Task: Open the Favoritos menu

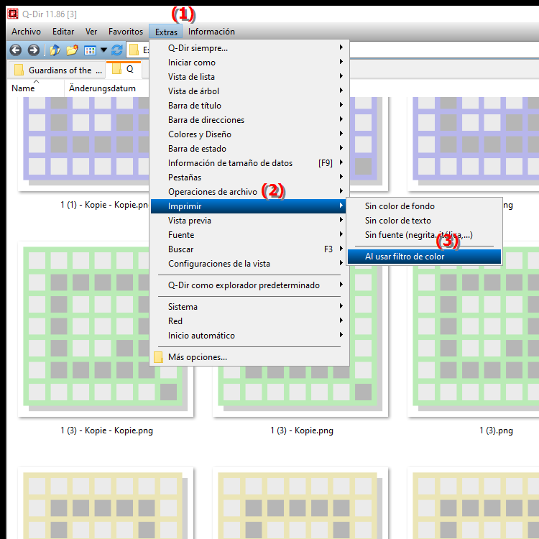Action: click(126, 32)
